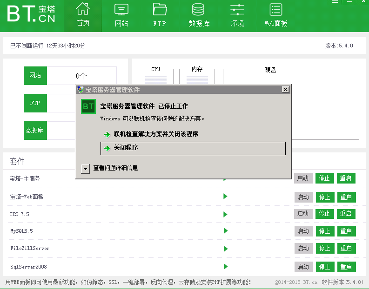369x289 pixels.
Task: Open the 环境 settings tab
Action: click(237, 15)
